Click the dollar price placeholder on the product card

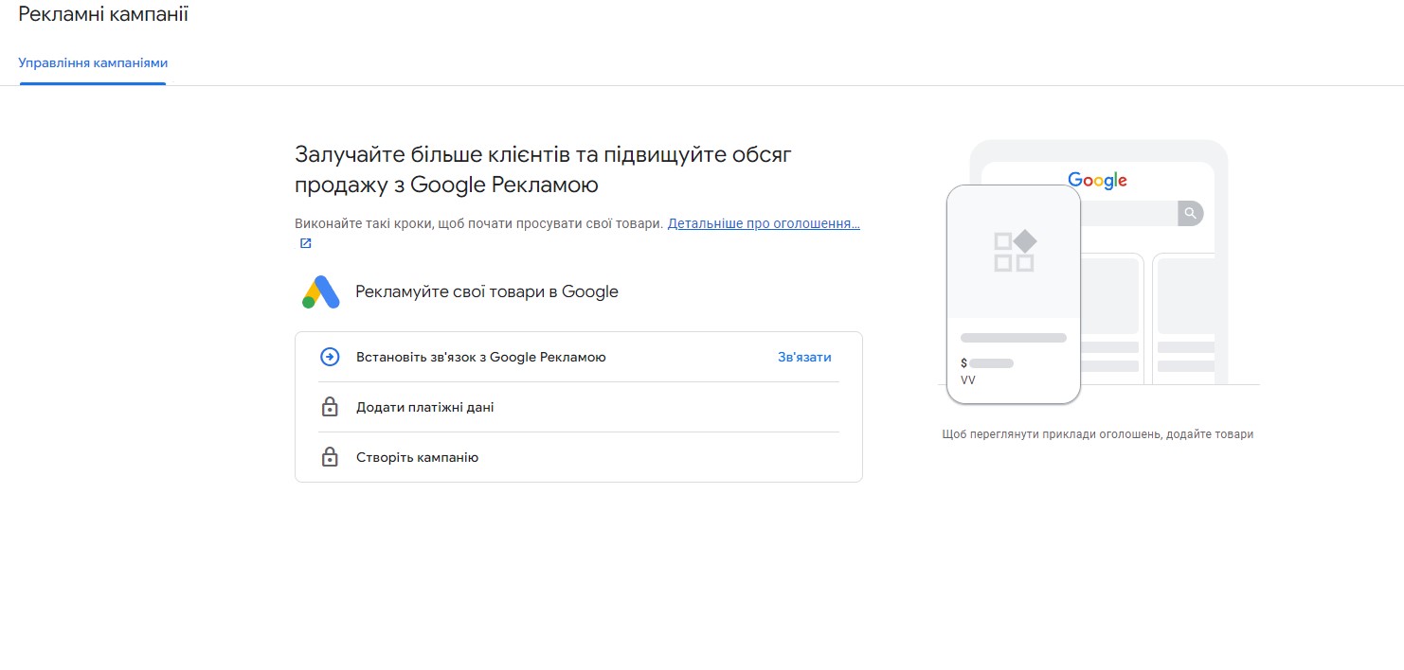[986, 363]
